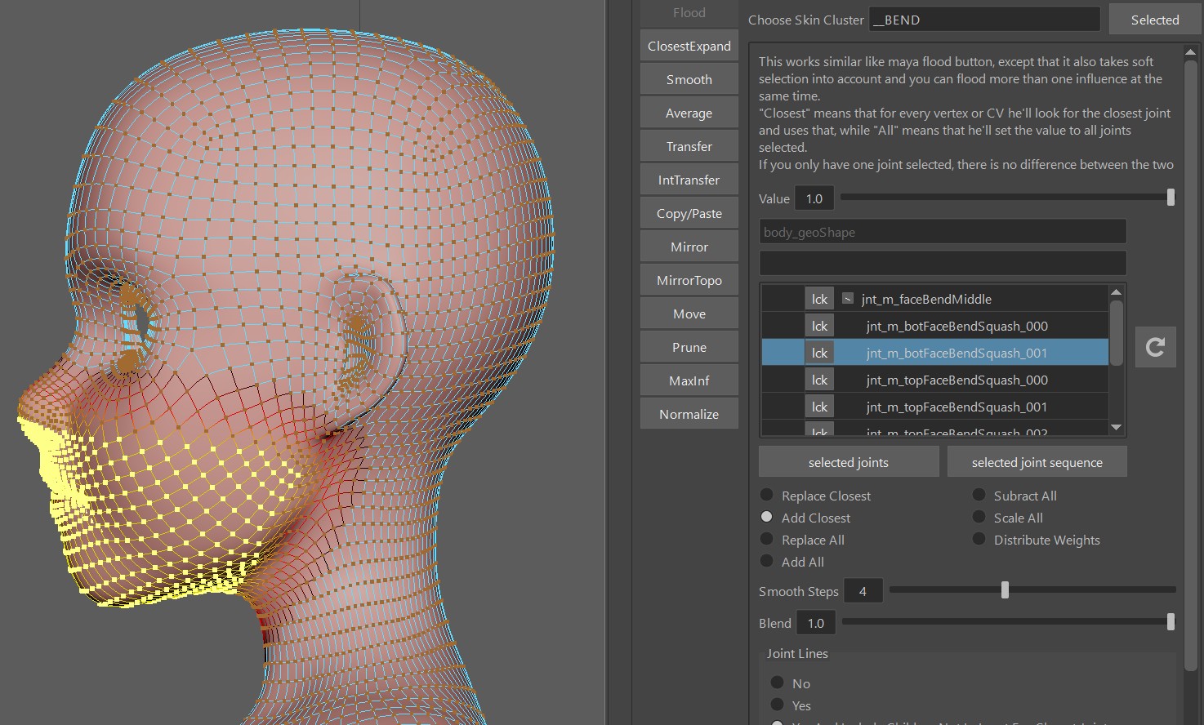
Task: Switch to the Normalize tab
Action: (689, 414)
